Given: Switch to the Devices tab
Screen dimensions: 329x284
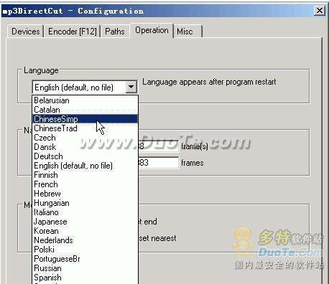Looking at the screenshot, I should pos(26,32).
